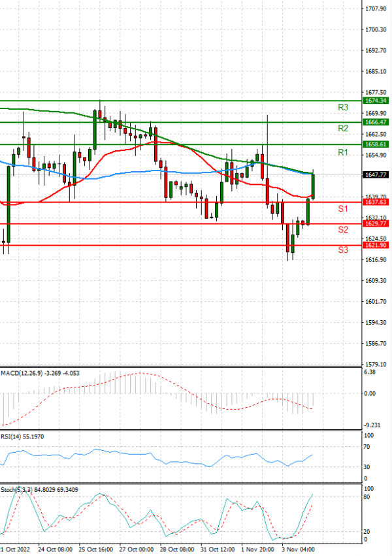The height and width of the screenshot is (556, 392).
Task: Click the 1685.10 price scale value
Action: 376,72
